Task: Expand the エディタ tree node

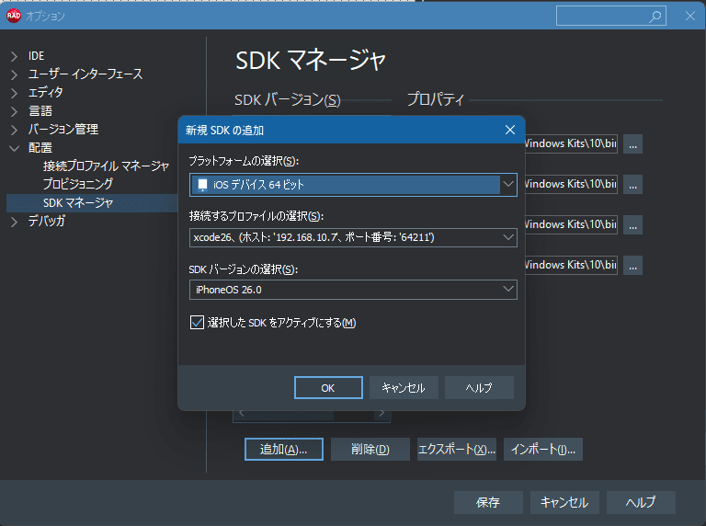Action: pyautogui.click(x=14, y=93)
